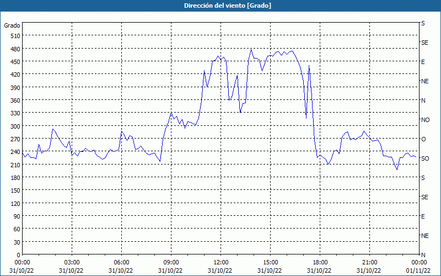The height and width of the screenshot is (276, 441).
Task: Click the 120 y-axis tick label
Action: pos(15,204)
